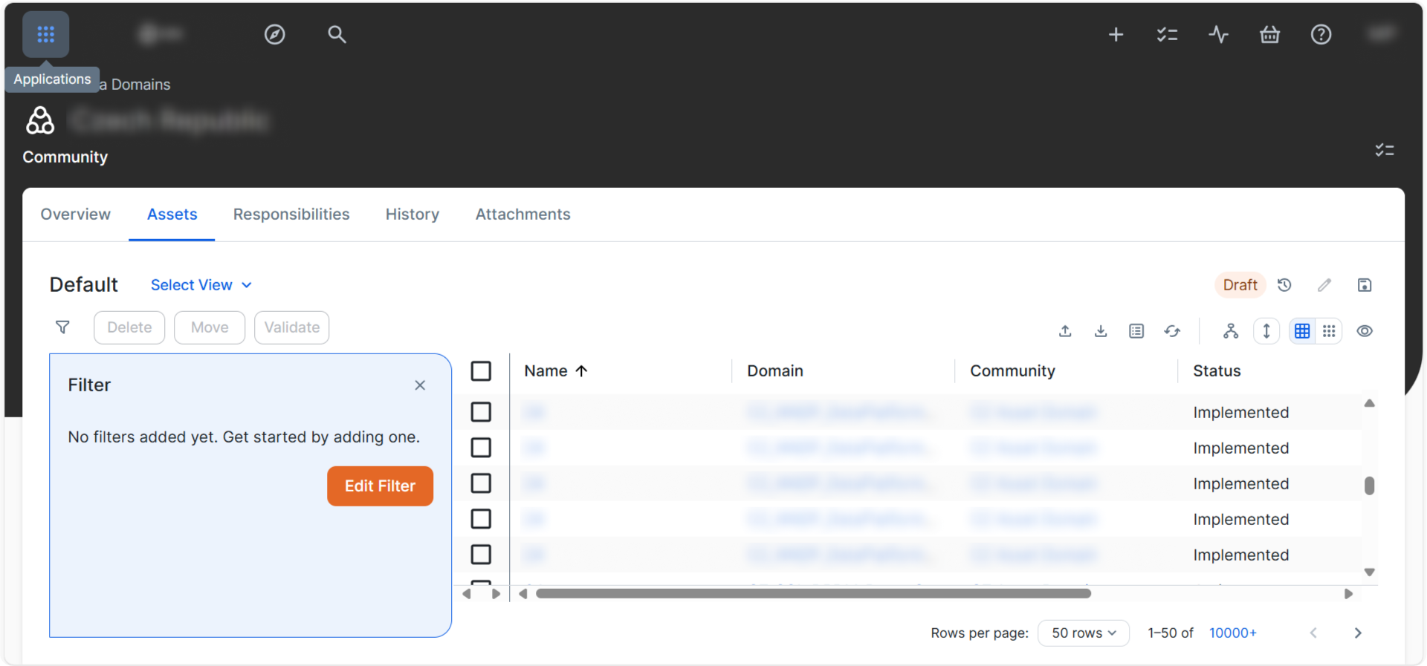Toggle the eye visibility icon
This screenshot has height=666, width=1427.
tap(1365, 331)
